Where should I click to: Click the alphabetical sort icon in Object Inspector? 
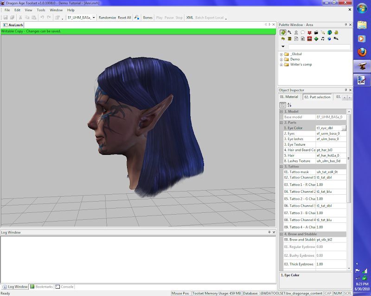click(289, 105)
